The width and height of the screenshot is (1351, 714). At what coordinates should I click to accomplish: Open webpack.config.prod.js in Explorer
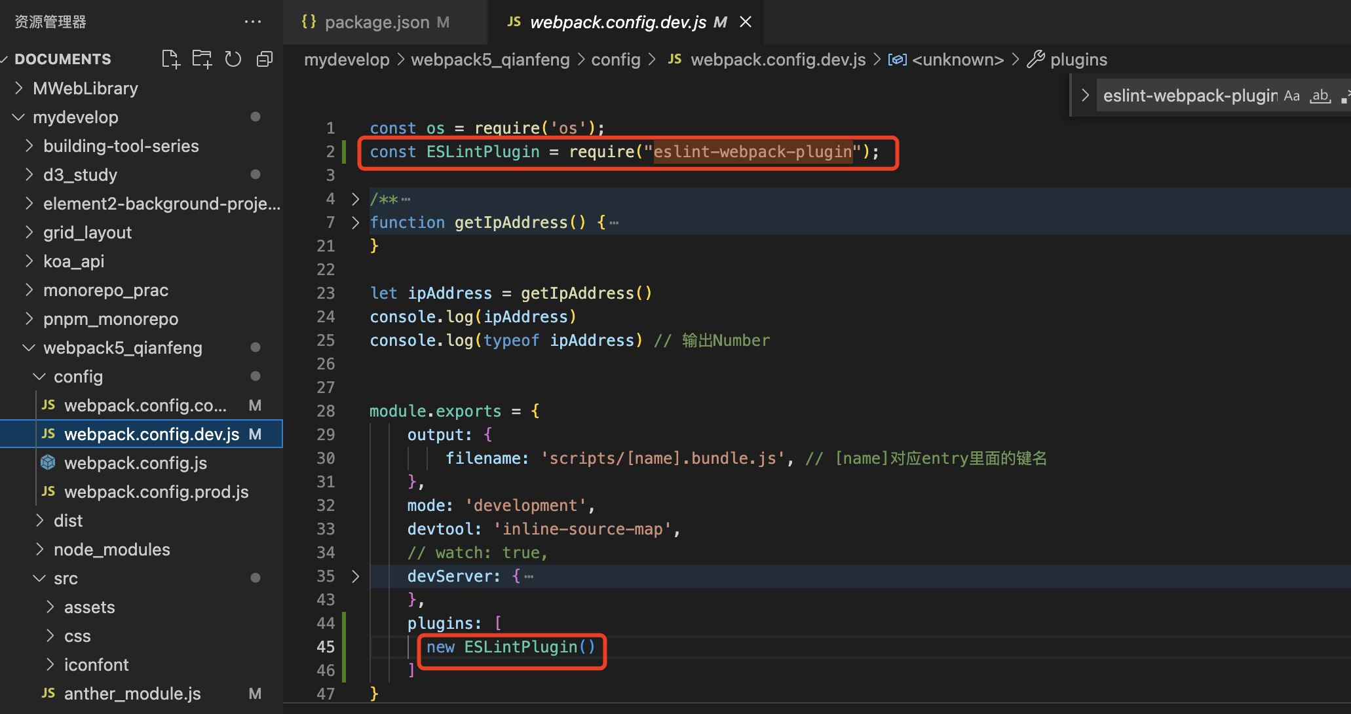pyautogui.click(x=156, y=492)
